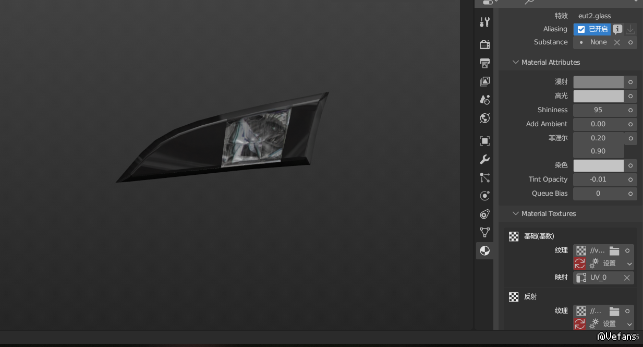Open the World properties tab
This screenshot has width=643, height=347.
[484, 118]
